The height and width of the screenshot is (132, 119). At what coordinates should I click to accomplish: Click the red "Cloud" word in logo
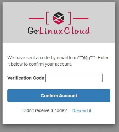(77, 31)
